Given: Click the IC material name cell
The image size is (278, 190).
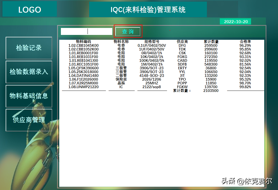Looking at the screenshot, I should (121, 87).
